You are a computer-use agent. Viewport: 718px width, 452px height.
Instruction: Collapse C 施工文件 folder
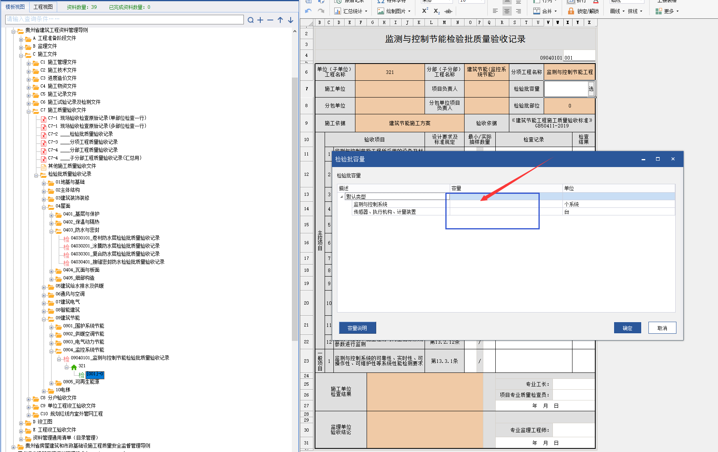21,55
